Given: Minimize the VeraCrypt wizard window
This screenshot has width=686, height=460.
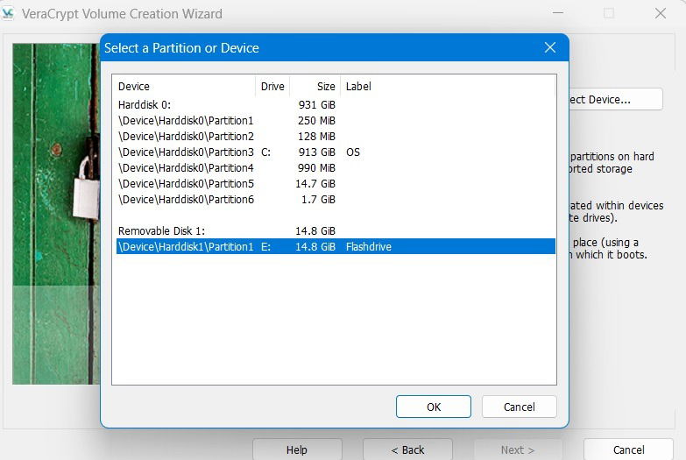Looking at the screenshot, I should coord(558,13).
